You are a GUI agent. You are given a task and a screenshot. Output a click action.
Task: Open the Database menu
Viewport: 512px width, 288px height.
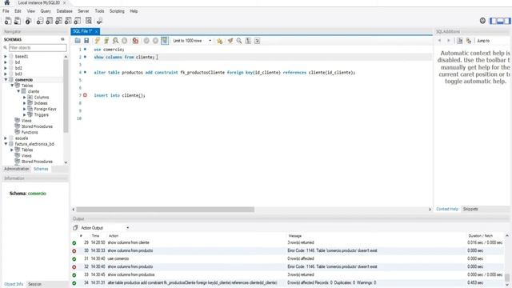click(64, 10)
